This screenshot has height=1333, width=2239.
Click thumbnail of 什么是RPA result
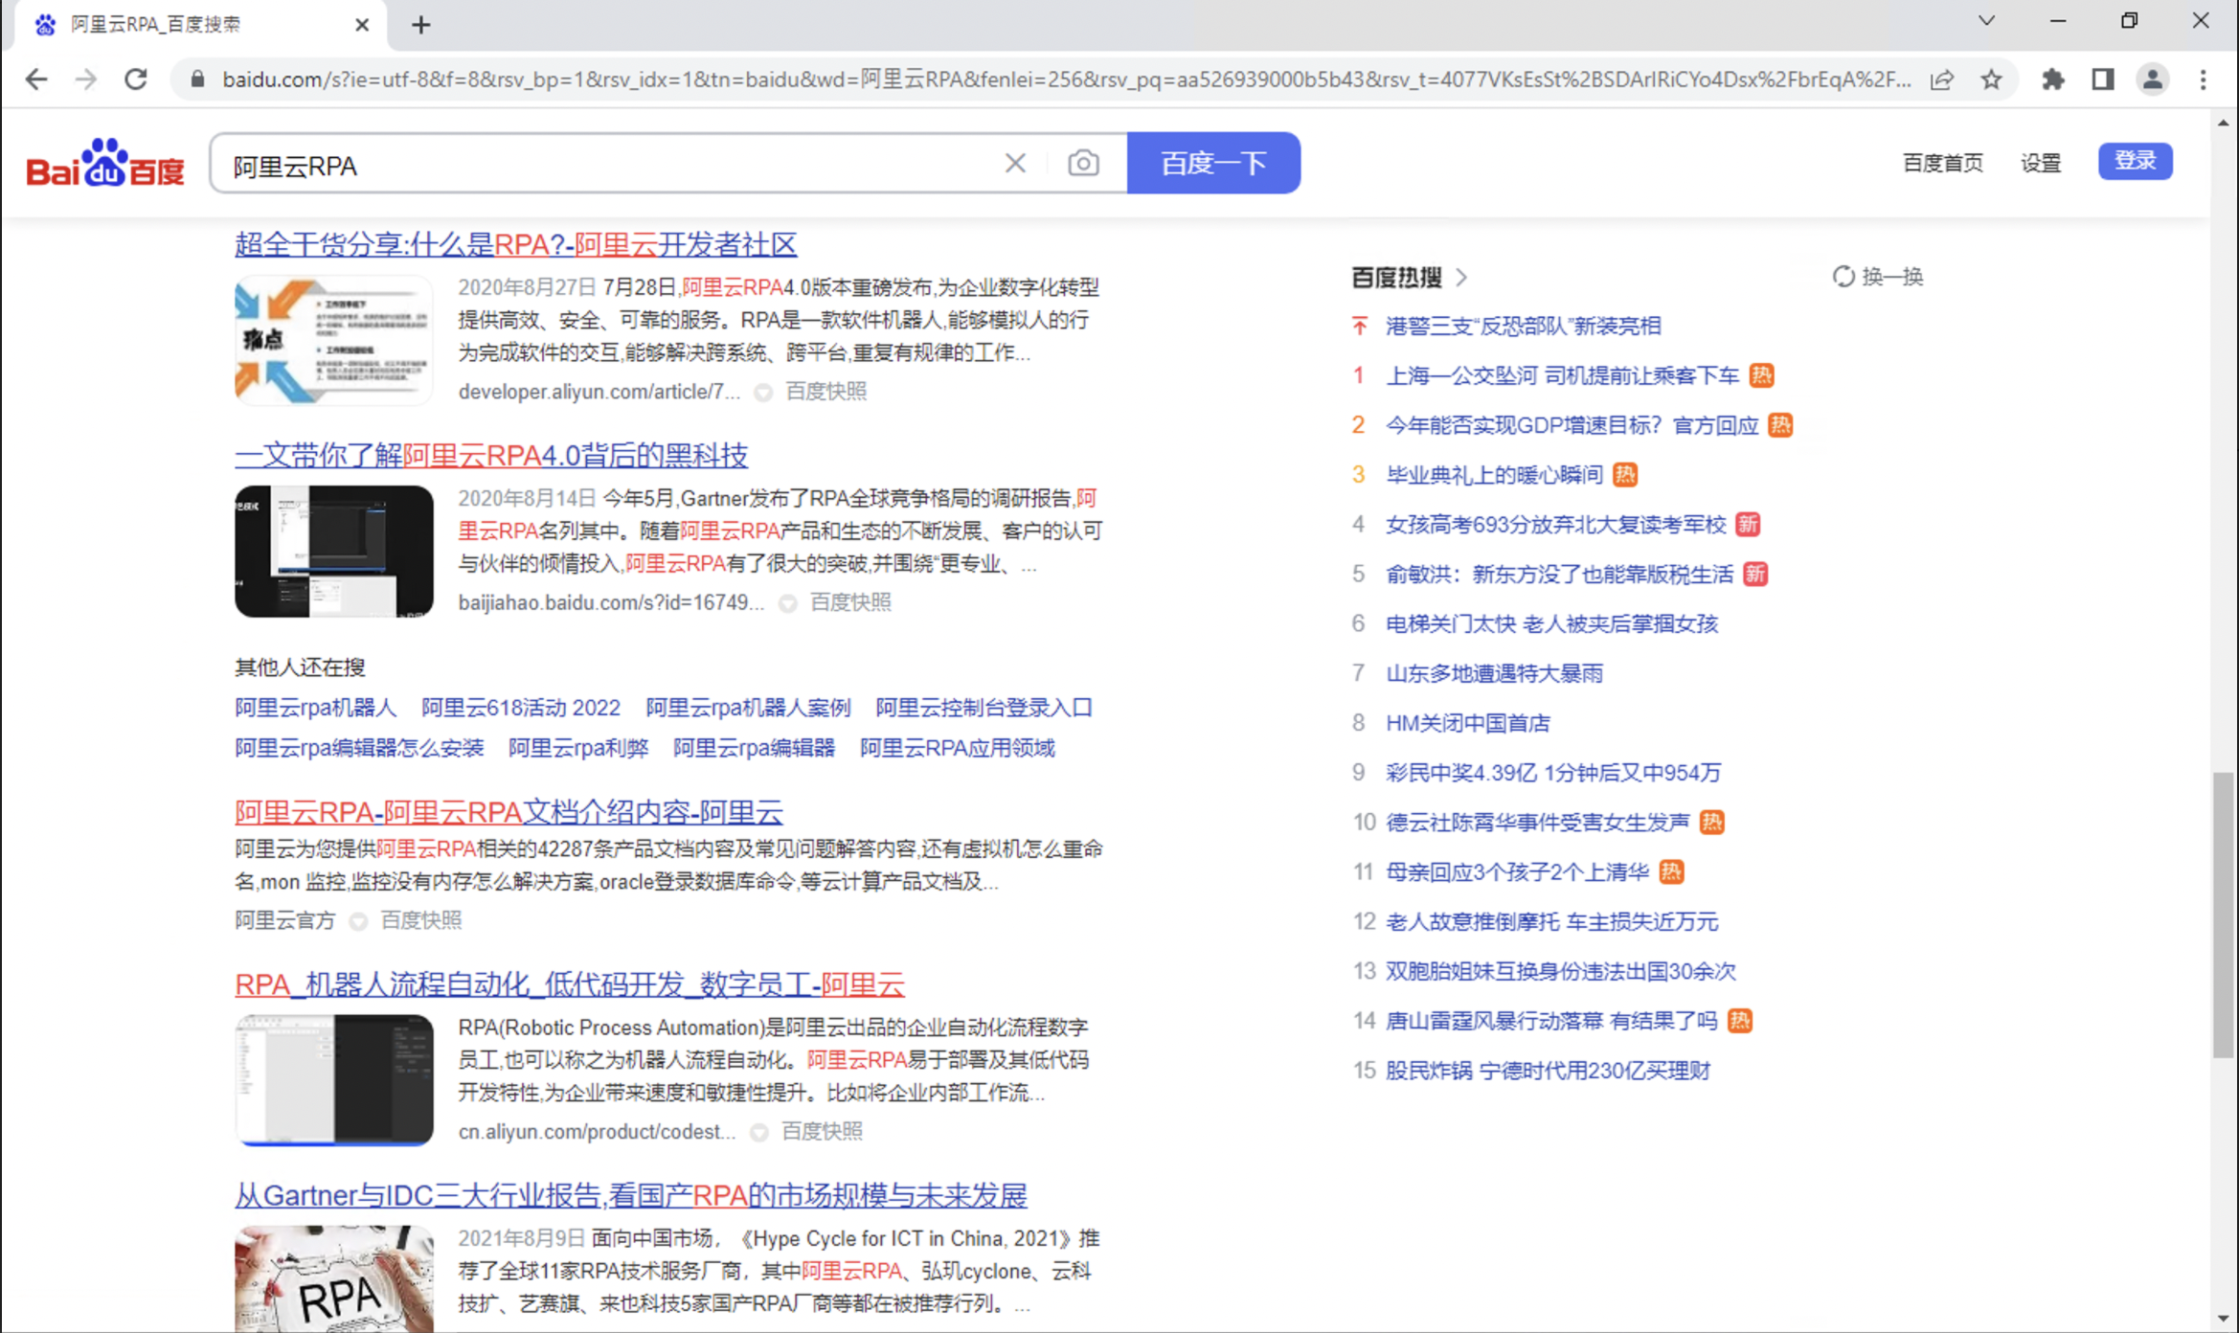pyautogui.click(x=333, y=340)
